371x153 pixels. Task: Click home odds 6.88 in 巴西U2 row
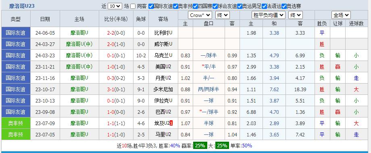pos(251,112)
